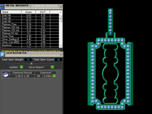Image resolution: width=152 pixels, height=114 pixels.
Task: Click the 66 gem quantity cell
Action: [39, 76]
